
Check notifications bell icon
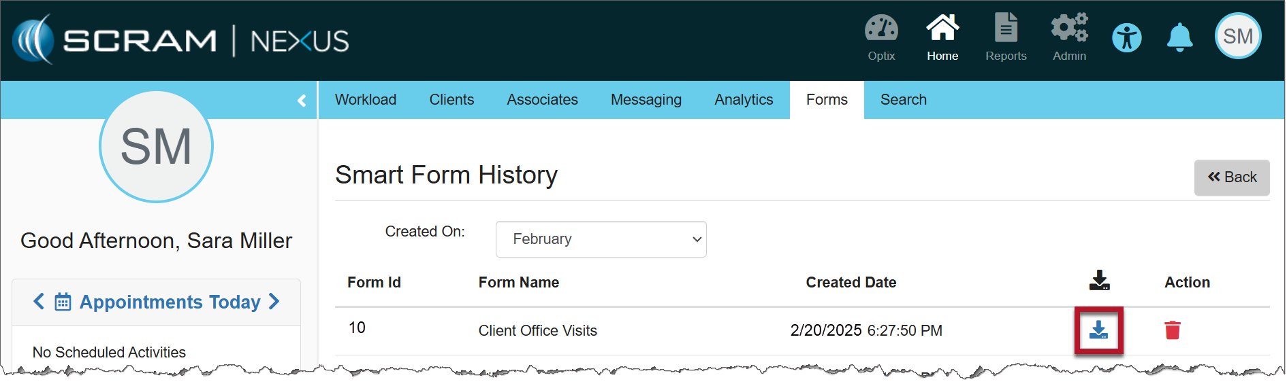coord(1179,38)
